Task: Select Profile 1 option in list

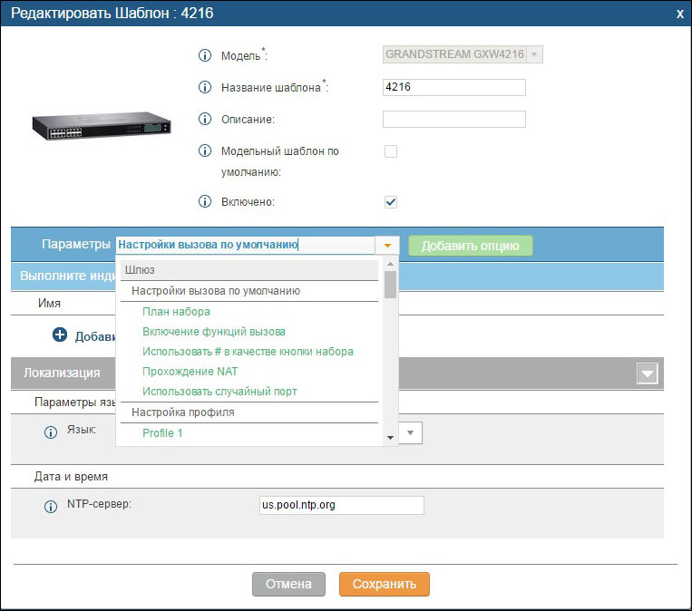Action: point(162,432)
